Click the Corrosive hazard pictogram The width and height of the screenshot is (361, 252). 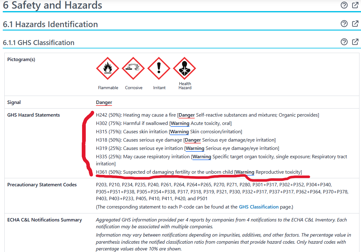click(x=134, y=68)
